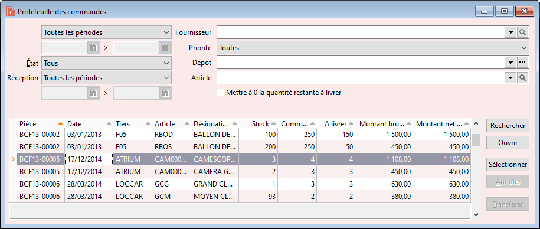Enable Mettre à 0 la quantité restante
Image resolution: width=540 pixels, height=229 pixels.
[x=220, y=93]
